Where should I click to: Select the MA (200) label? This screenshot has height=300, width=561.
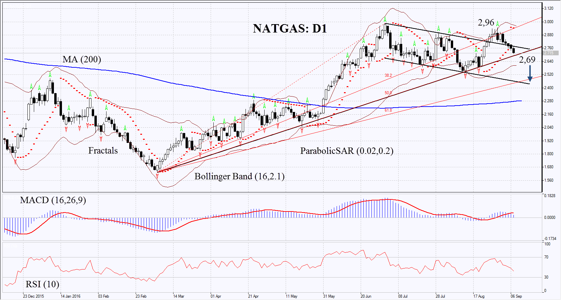pos(82,59)
